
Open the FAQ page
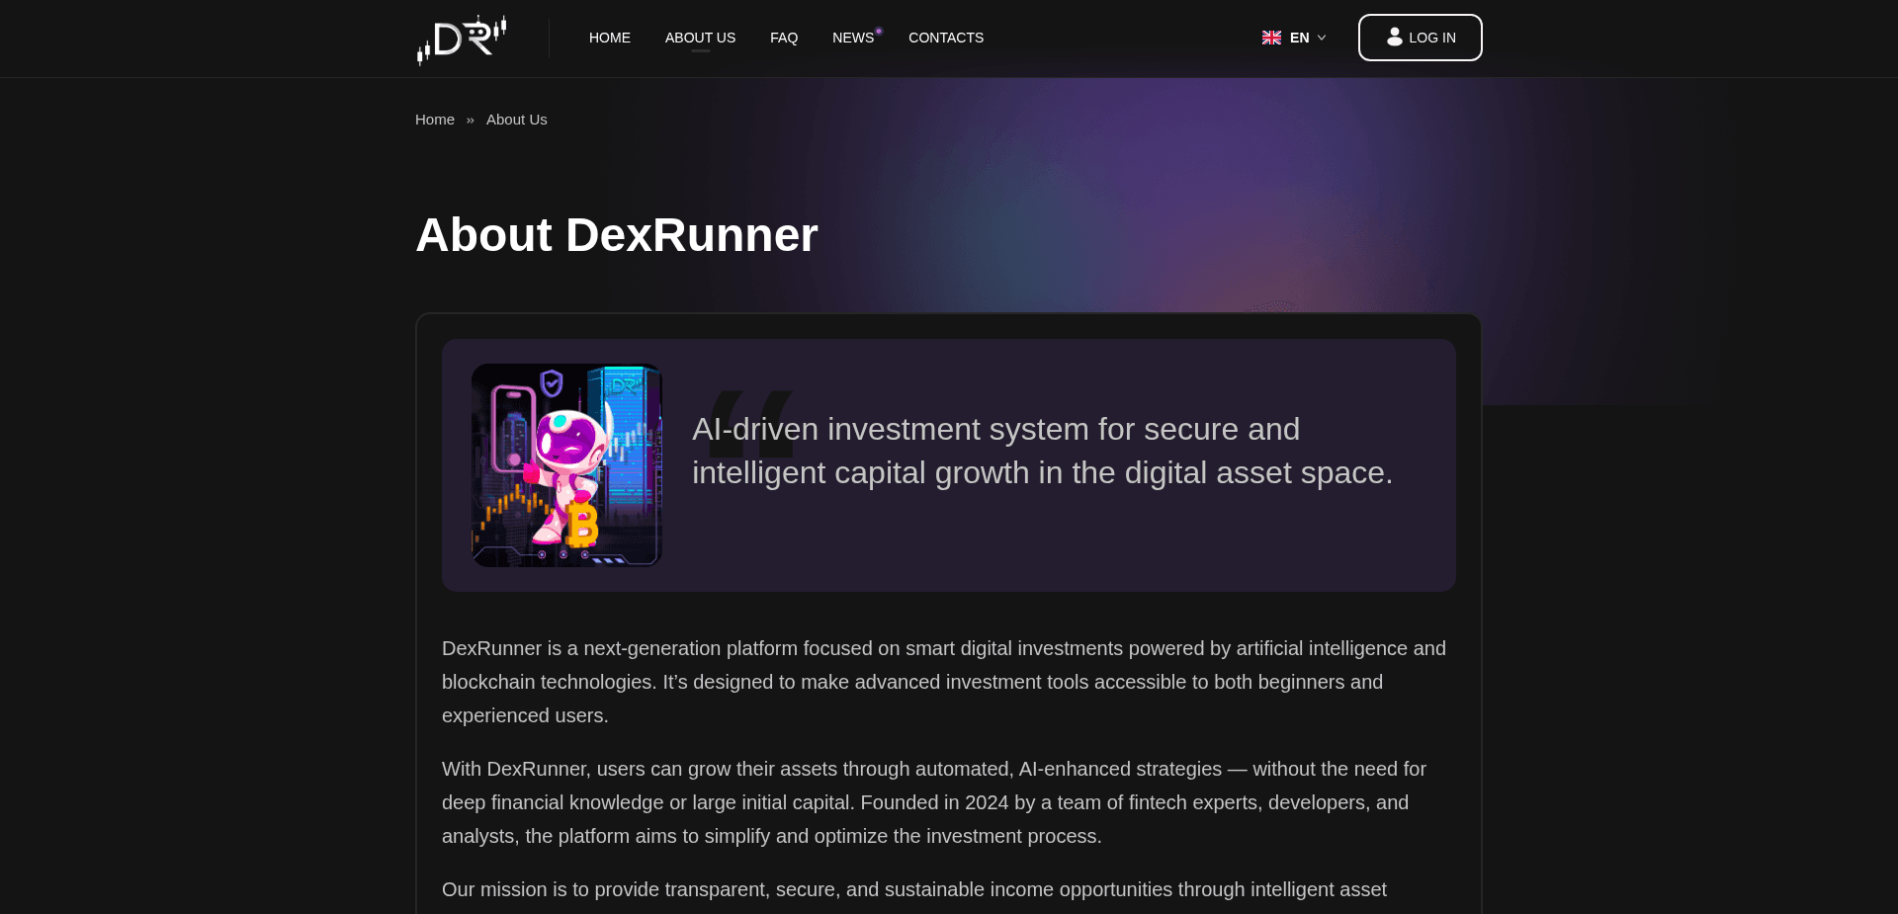(x=784, y=38)
